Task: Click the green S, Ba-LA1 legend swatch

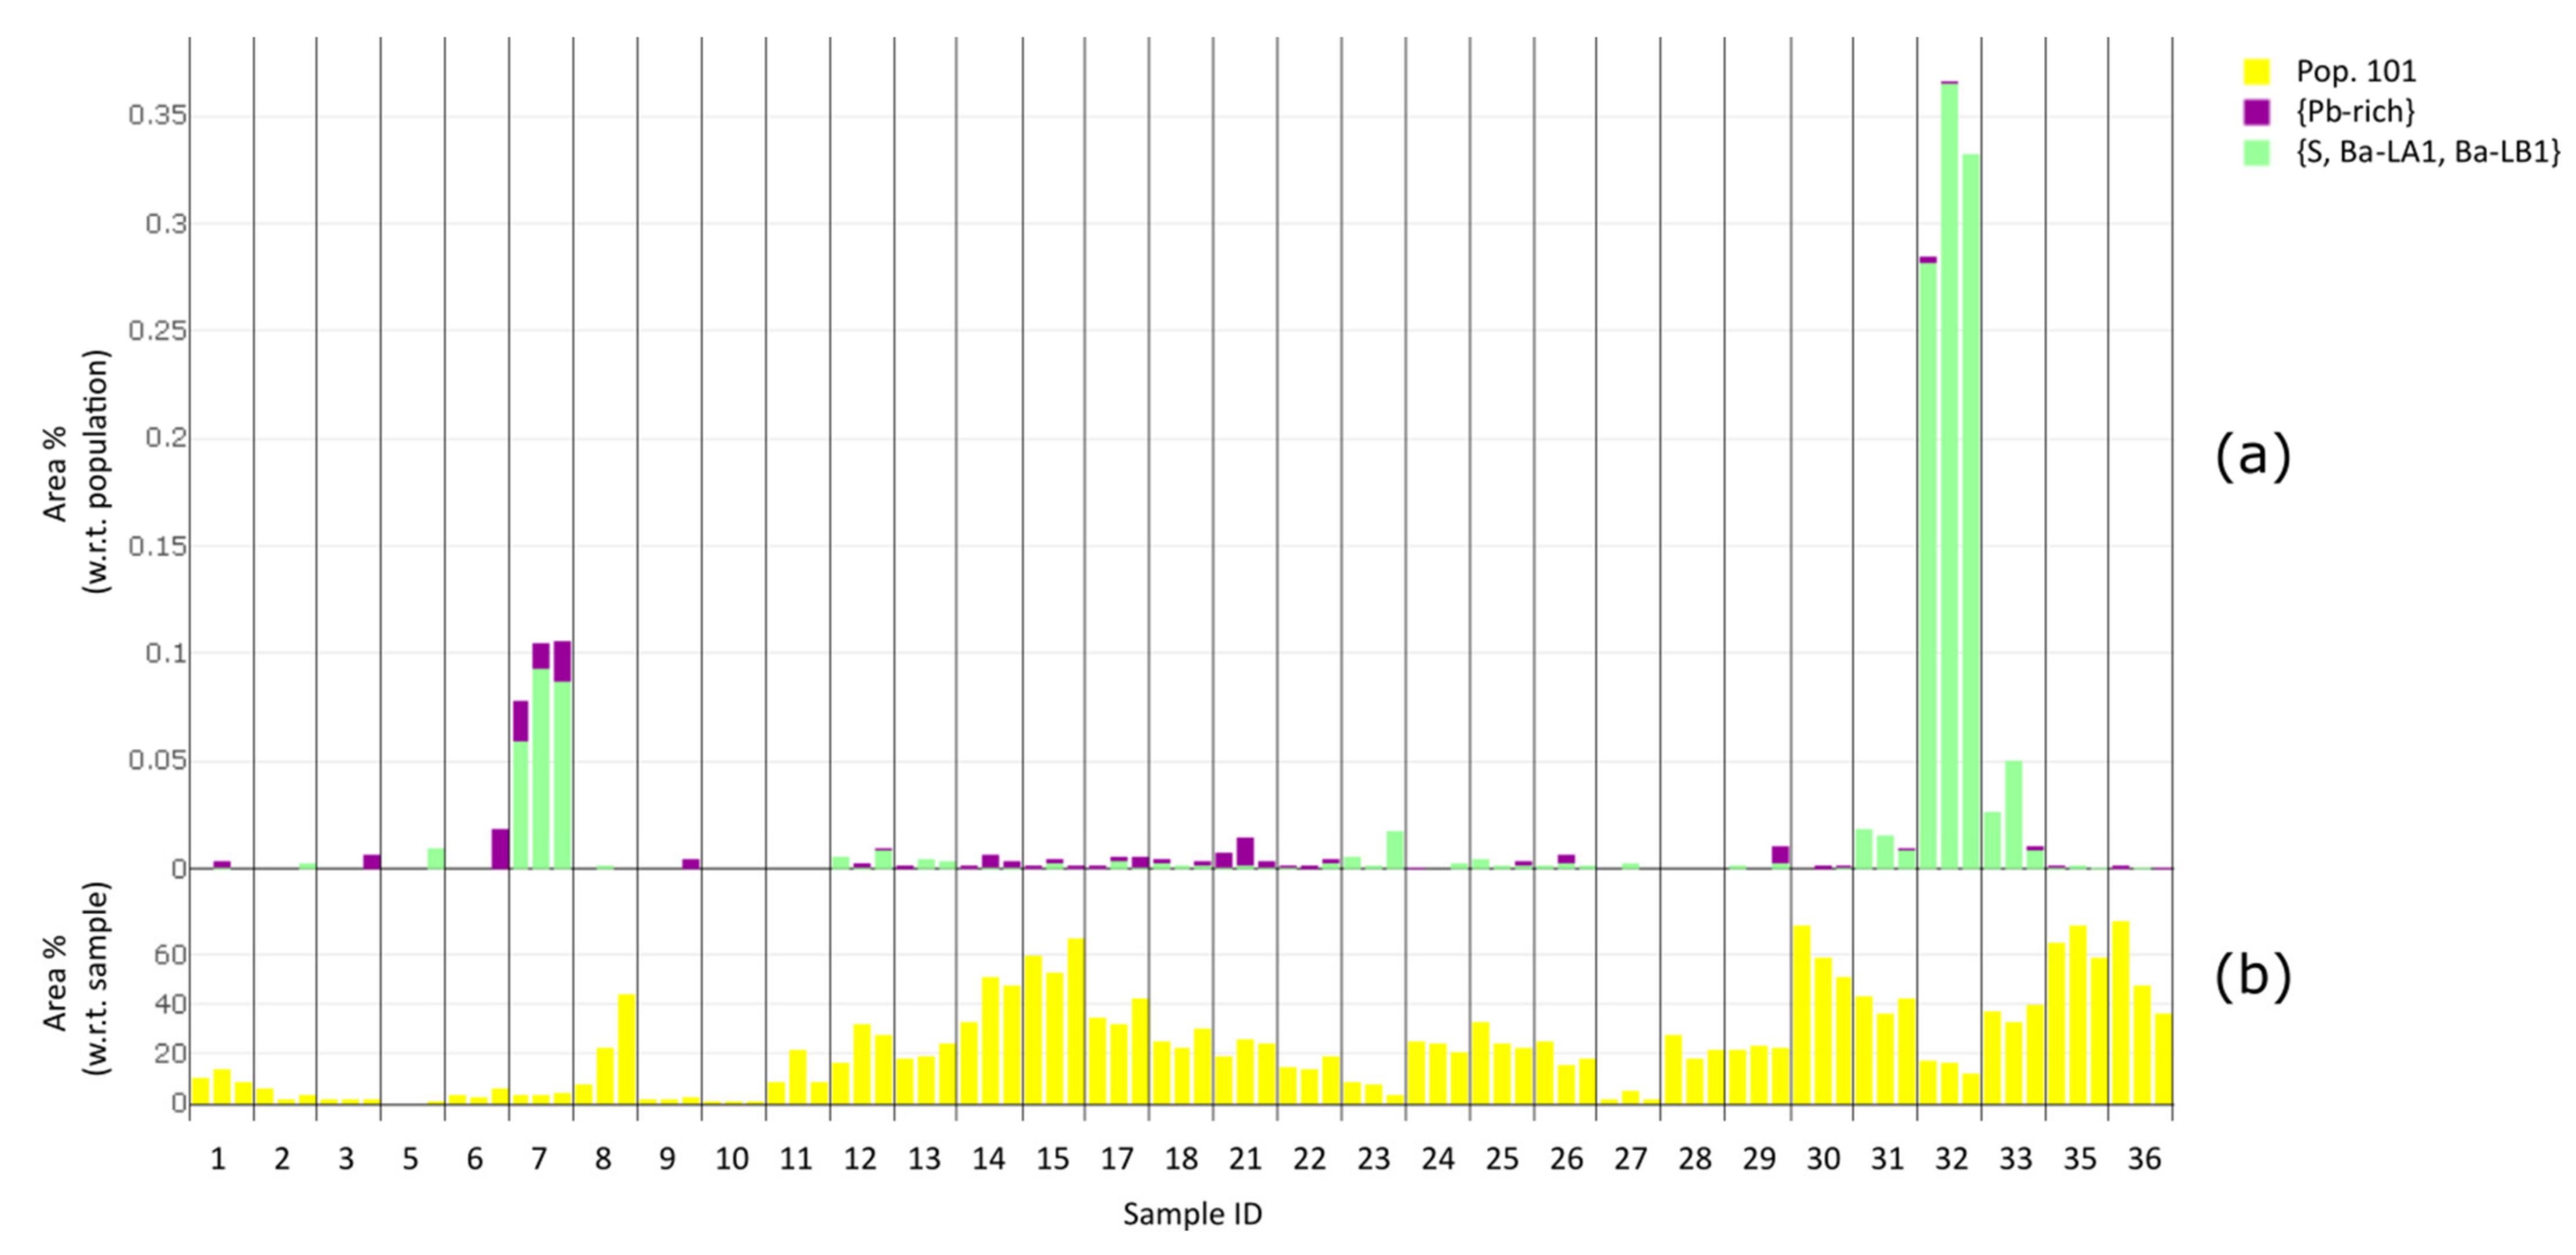Action: [2257, 153]
